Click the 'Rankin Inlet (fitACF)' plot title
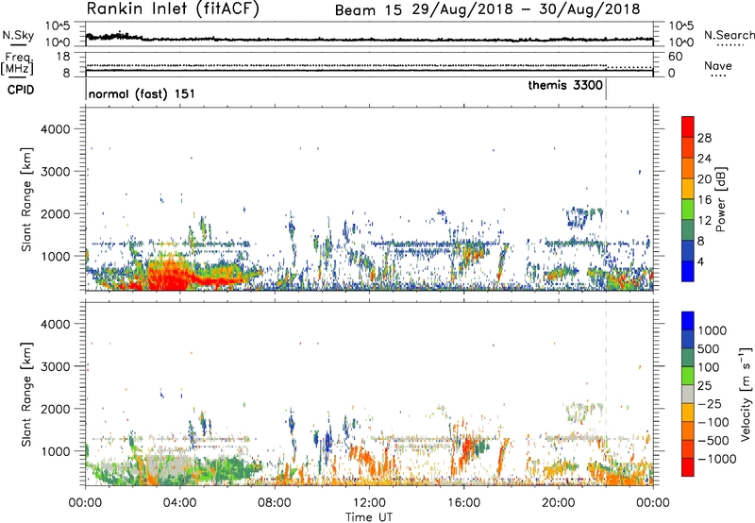Viewport: 755px width, 523px height. pyautogui.click(x=173, y=9)
